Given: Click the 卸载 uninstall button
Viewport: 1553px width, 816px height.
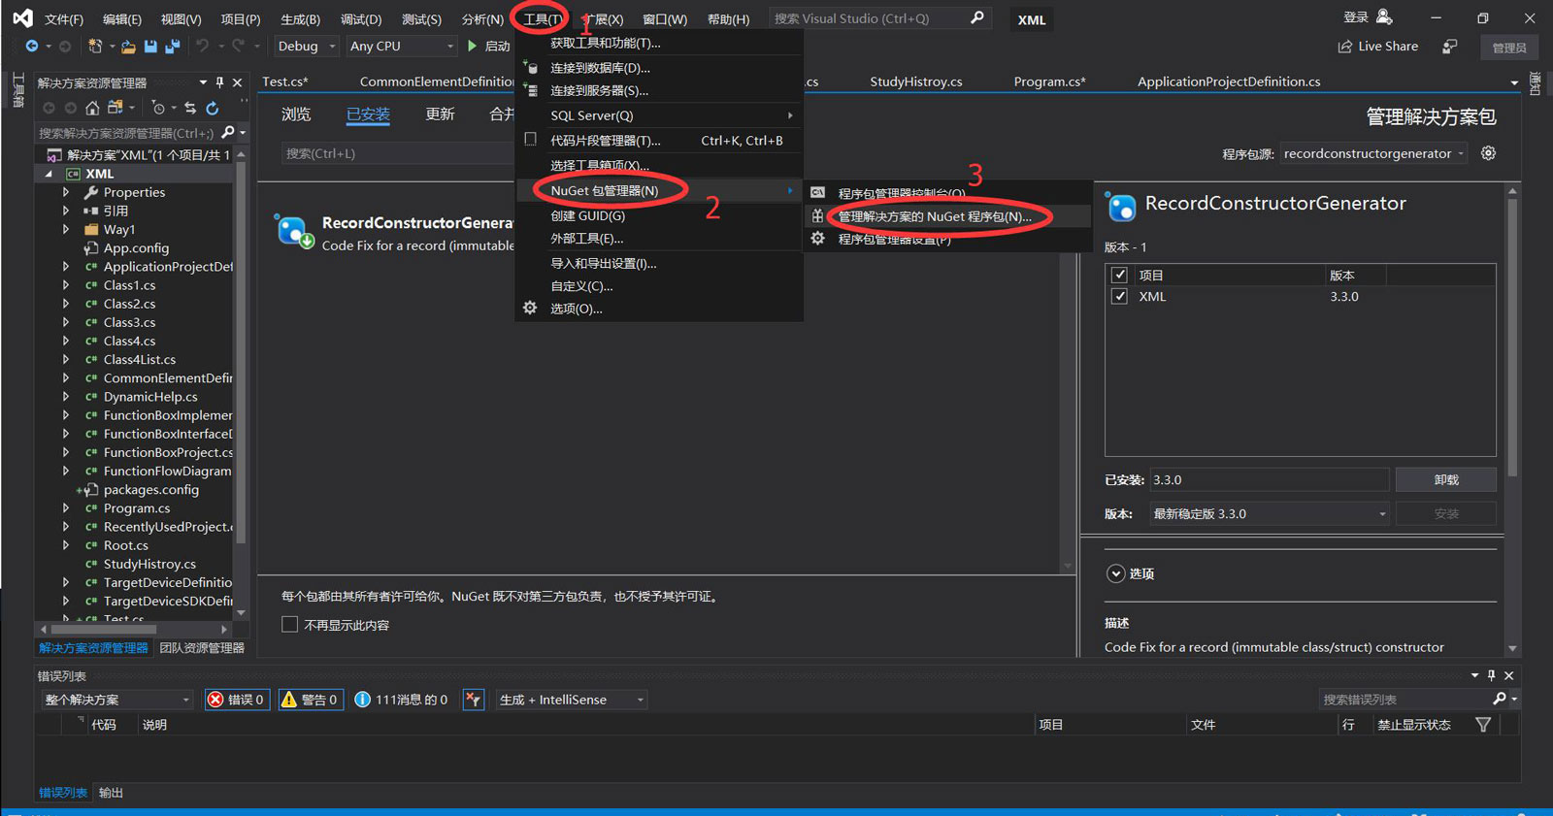Looking at the screenshot, I should tap(1445, 479).
